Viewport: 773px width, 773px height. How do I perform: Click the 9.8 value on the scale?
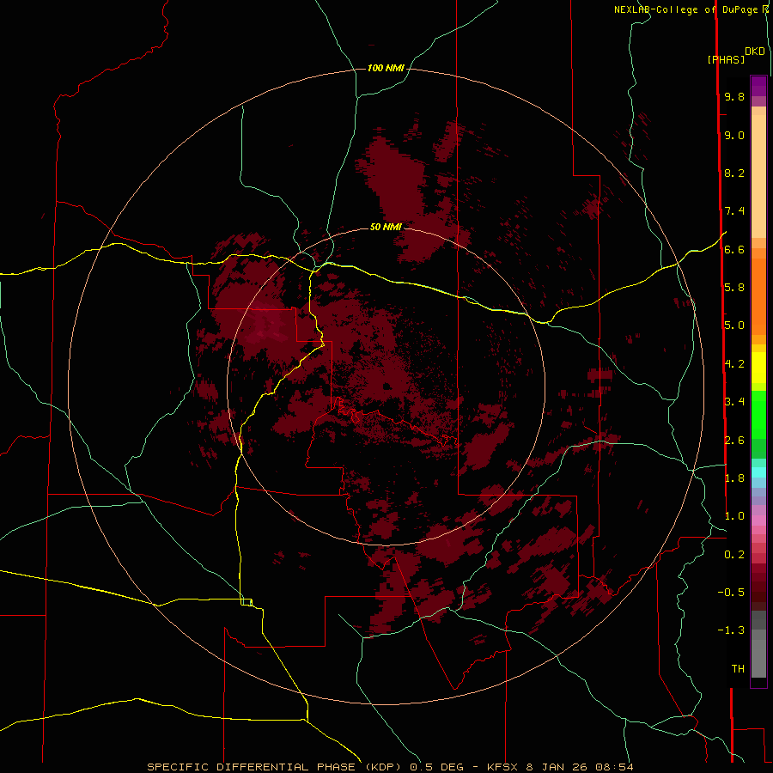click(734, 96)
